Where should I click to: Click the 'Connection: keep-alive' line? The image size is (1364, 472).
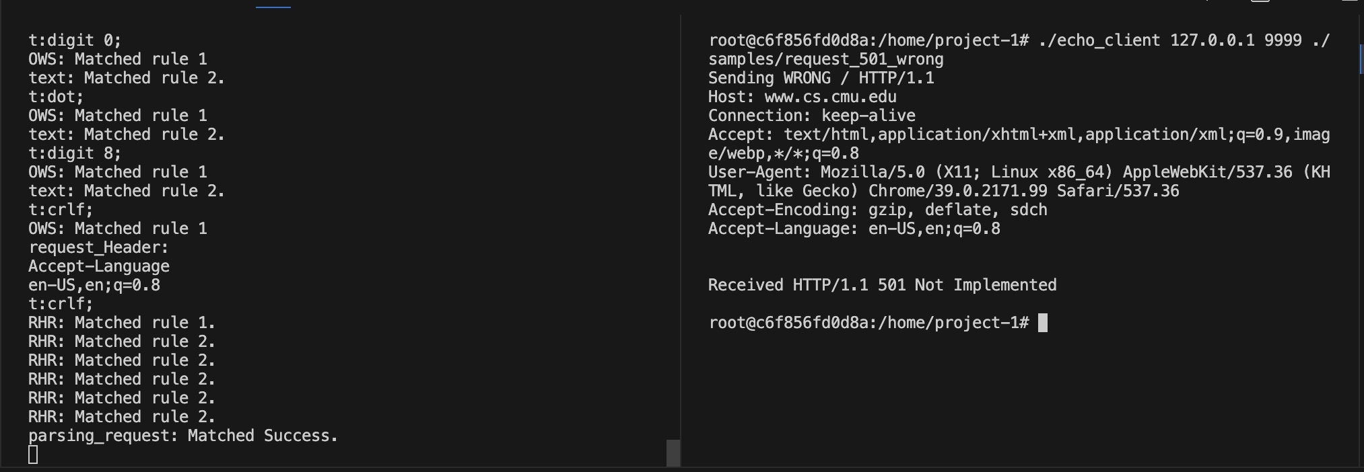[x=811, y=116]
